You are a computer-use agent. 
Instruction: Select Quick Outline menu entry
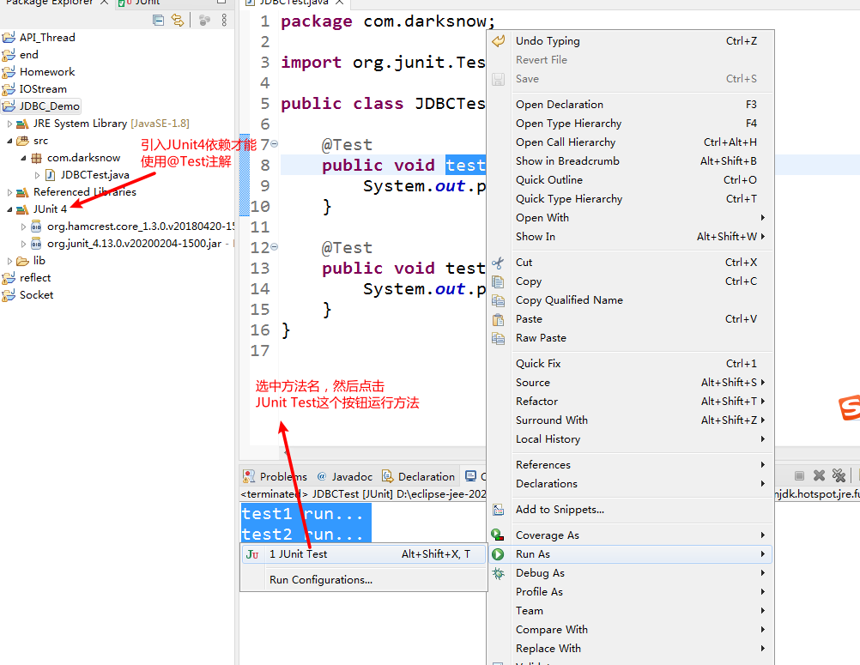630,180
